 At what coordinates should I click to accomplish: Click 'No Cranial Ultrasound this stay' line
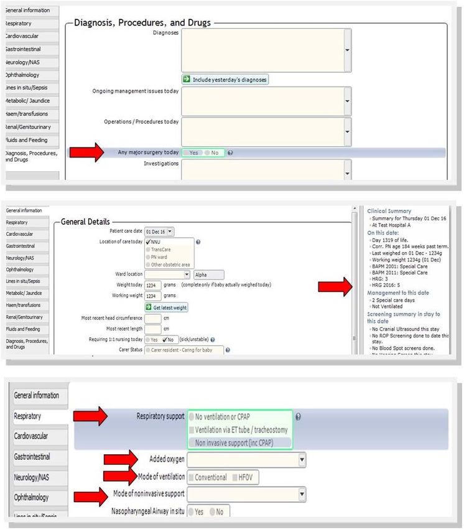tap(406, 329)
